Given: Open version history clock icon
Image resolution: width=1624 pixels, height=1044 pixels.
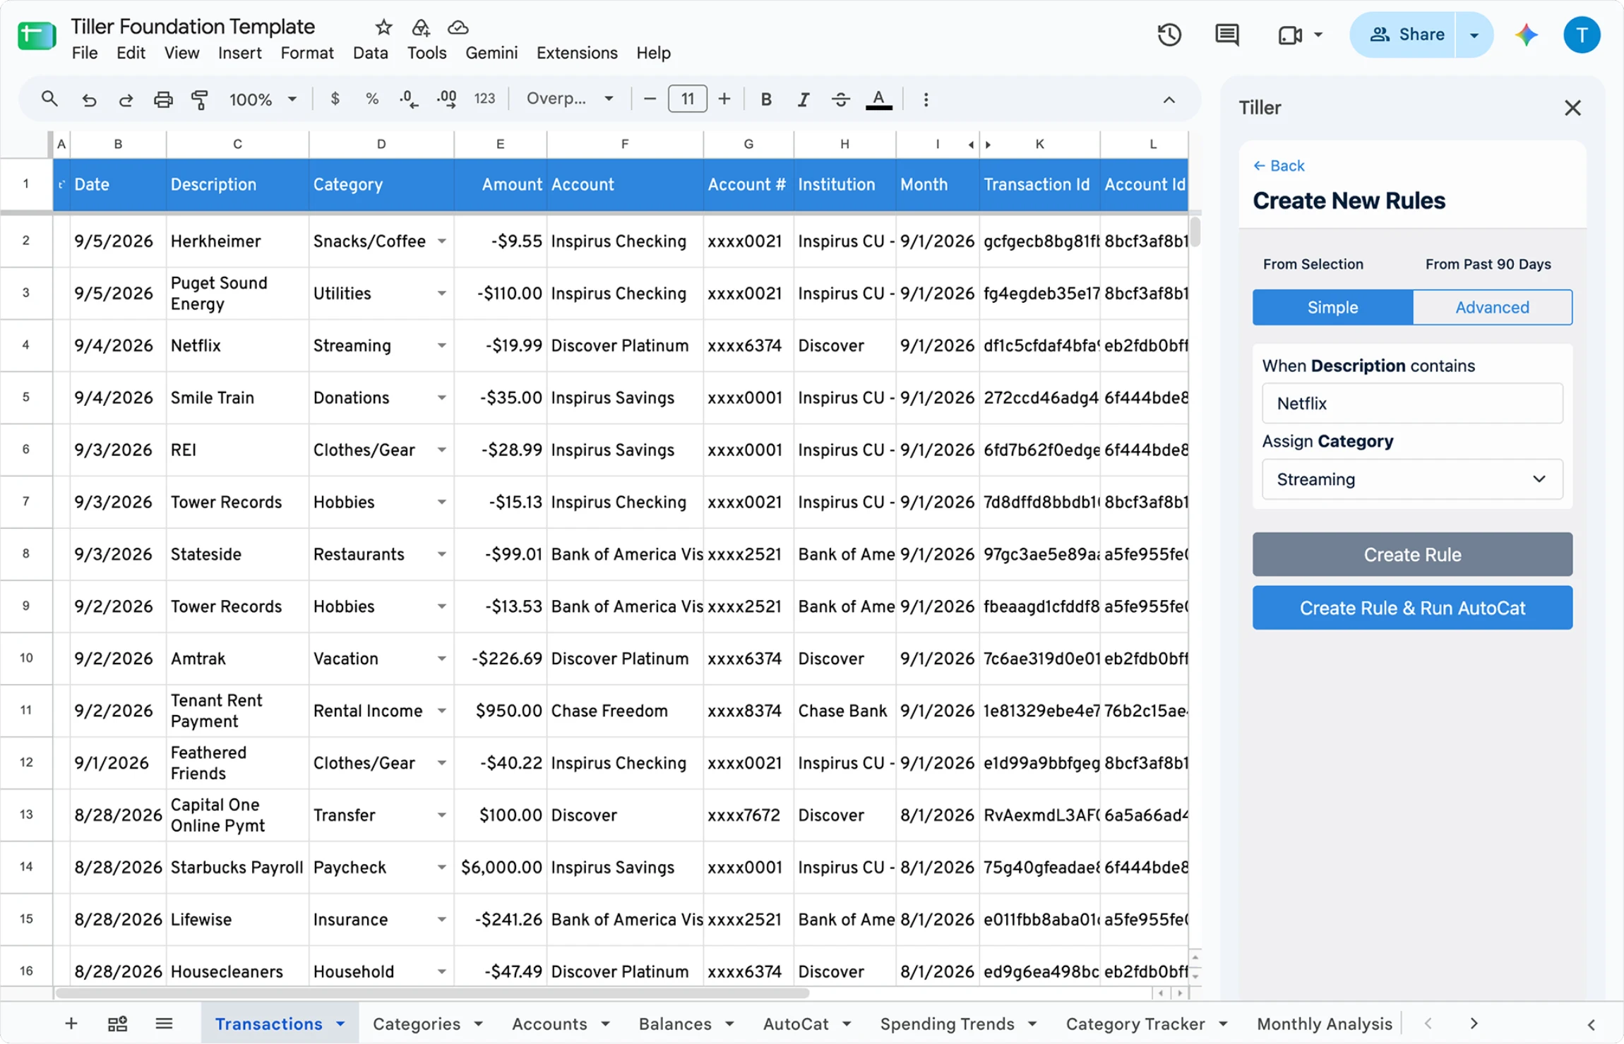Looking at the screenshot, I should 1169,35.
